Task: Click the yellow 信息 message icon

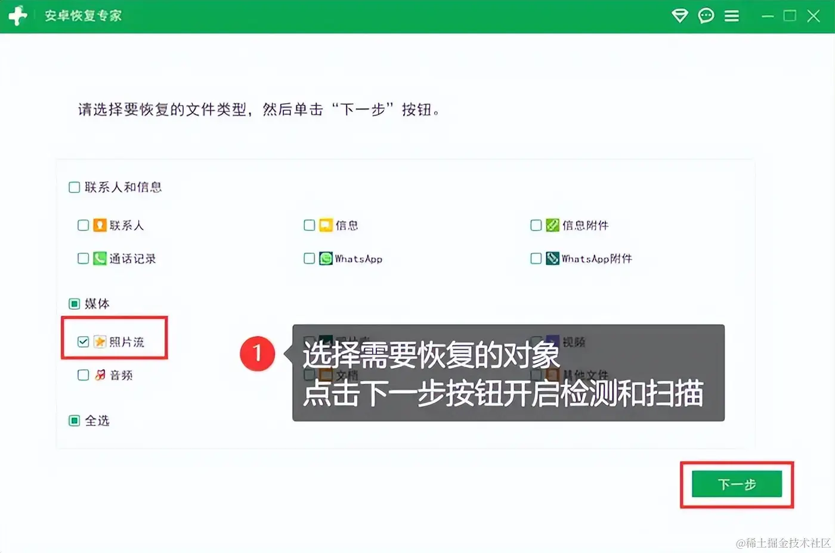Action: (x=326, y=225)
